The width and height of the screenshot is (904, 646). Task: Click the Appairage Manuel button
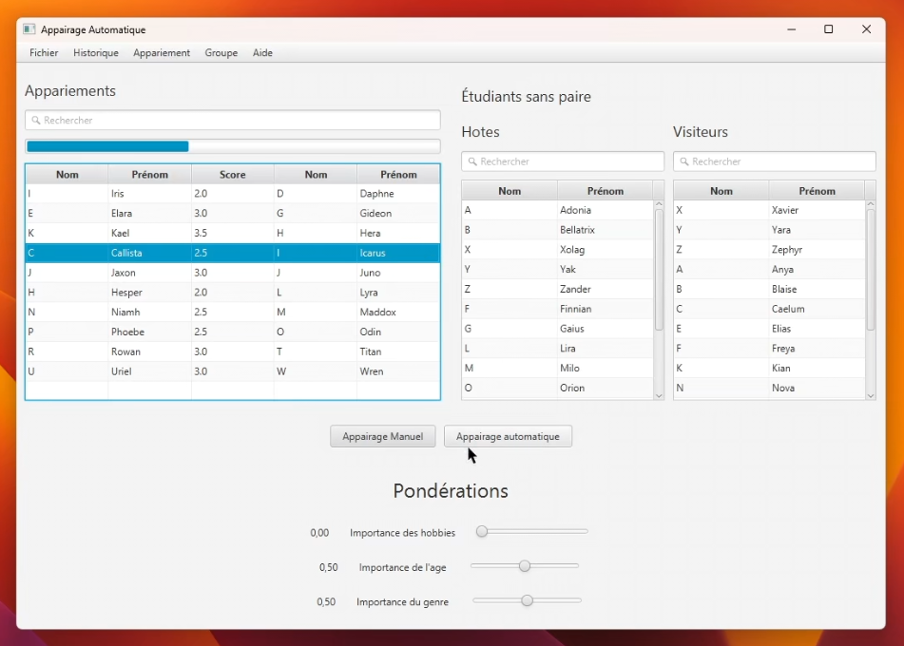pos(383,436)
